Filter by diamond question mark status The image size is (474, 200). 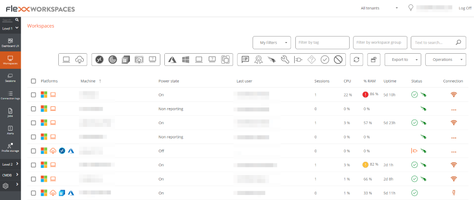pyautogui.click(x=311, y=60)
